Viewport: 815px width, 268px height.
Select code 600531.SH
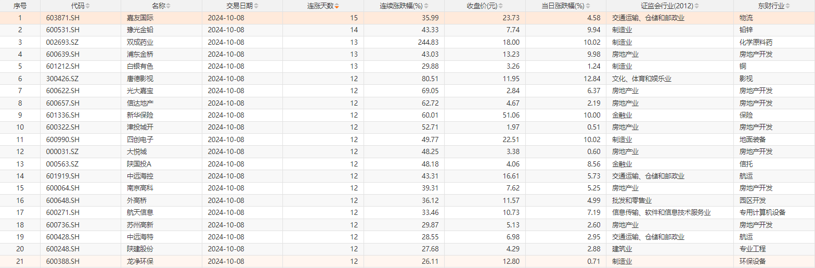63,30
